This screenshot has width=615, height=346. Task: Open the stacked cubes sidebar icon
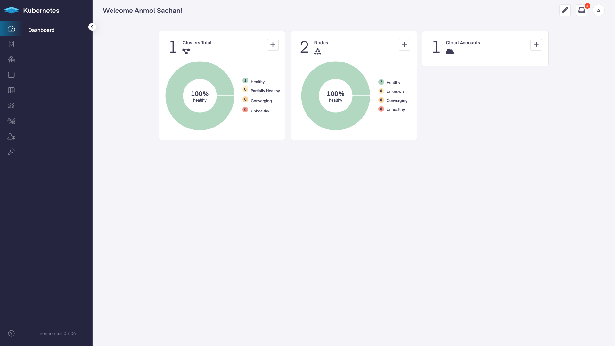(x=11, y=60)
